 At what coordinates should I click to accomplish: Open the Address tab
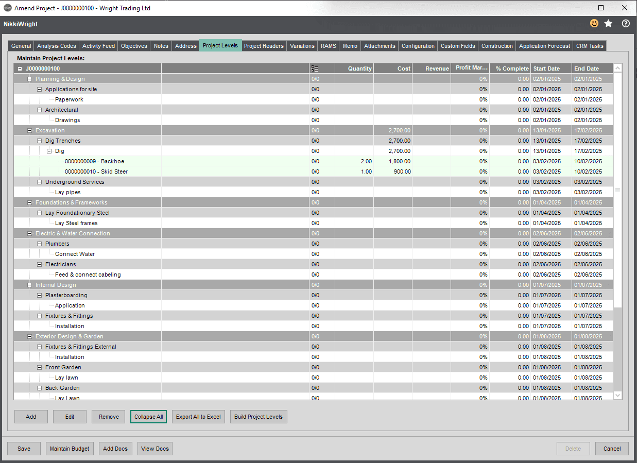185,46
